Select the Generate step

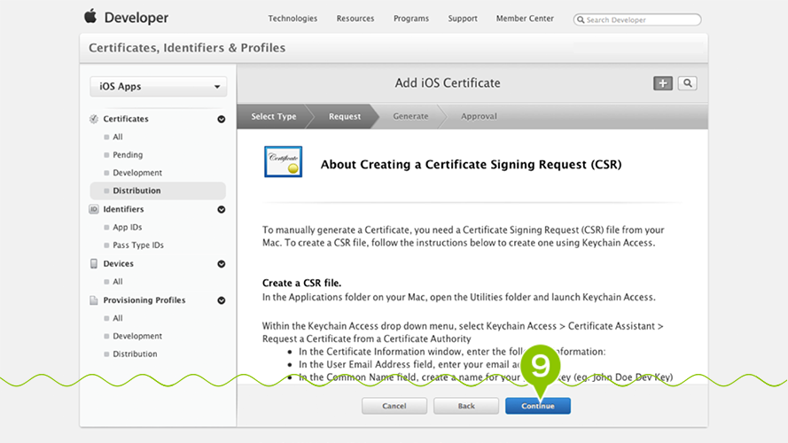point(410,117)
